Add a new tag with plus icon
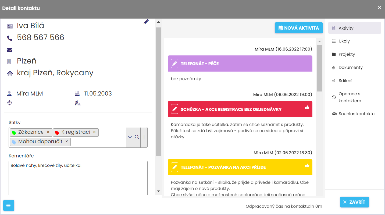The height and width of the screenshot is (215, 385). pos(144,137)
